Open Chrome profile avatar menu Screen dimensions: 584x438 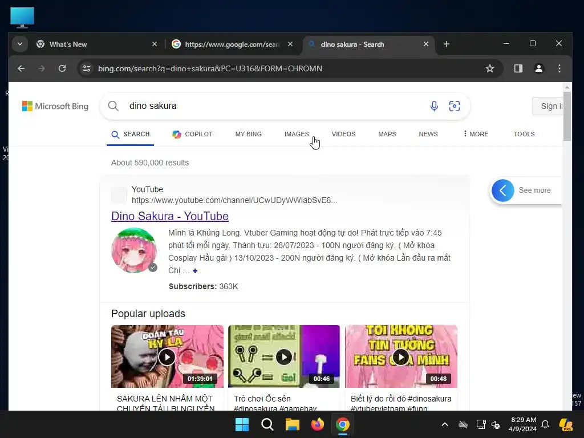point(538,68)
